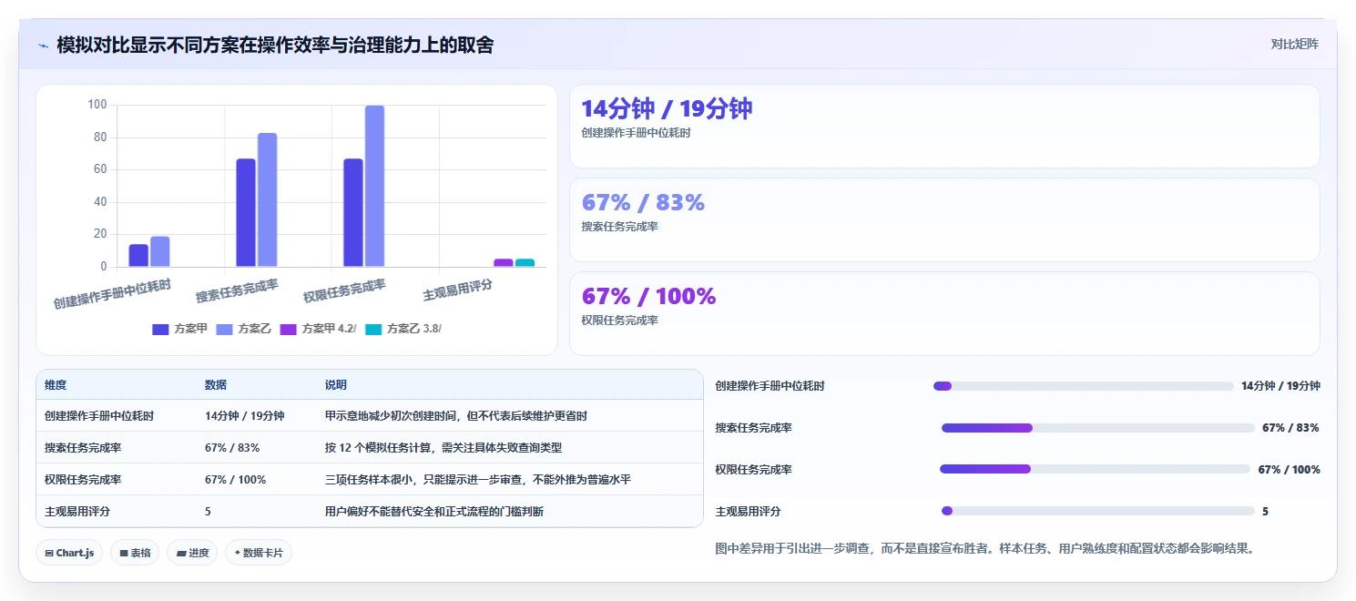Click table value 5 in 主观易用评分 row

[208, 512]
